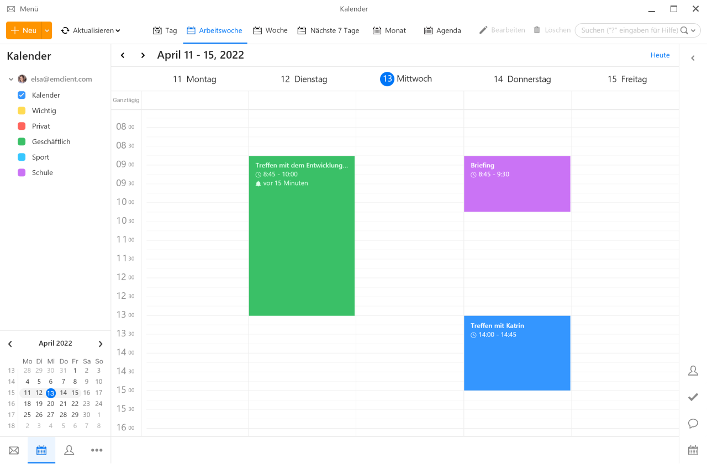Collapse the right sidebar with the chevron

coord(693,57)
